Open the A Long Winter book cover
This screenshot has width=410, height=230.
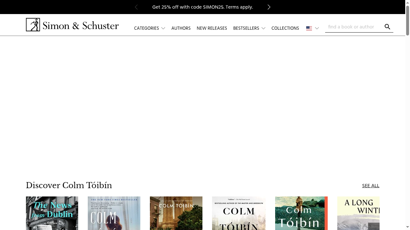pos(358,213)
